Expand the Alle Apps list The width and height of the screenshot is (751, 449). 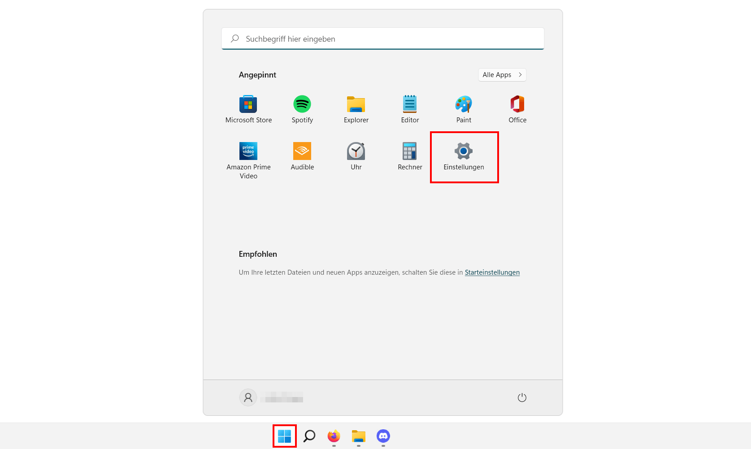502,75
